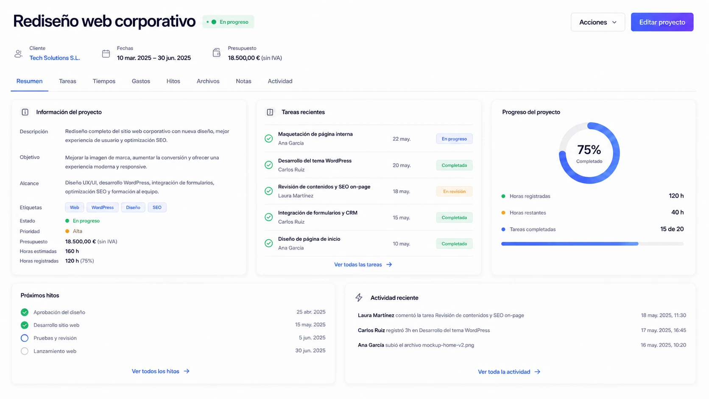Open the Archivos tab
This screenshot has height=399, width=709.
[x=208, y=81]
